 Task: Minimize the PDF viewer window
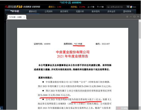(131, 17)
